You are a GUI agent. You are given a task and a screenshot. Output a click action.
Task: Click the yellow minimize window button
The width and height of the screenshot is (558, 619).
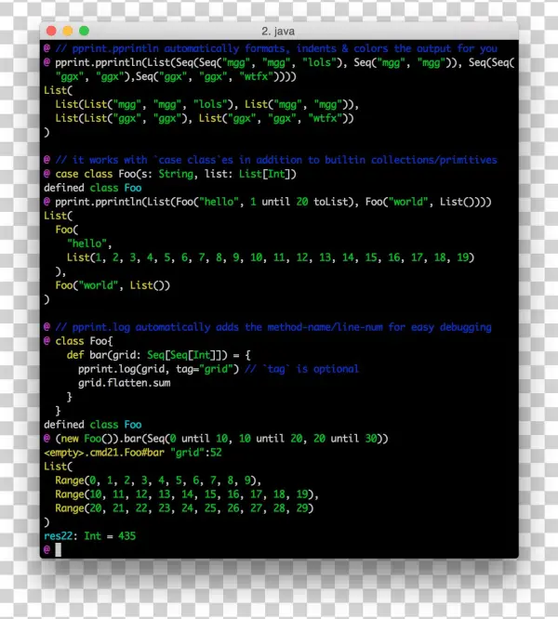click(68, 31)
